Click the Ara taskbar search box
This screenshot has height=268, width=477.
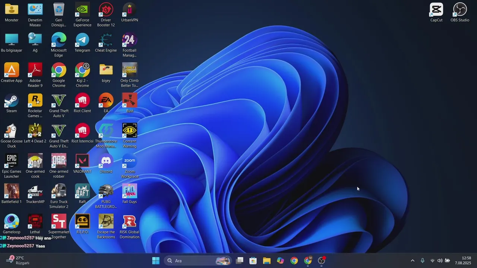click(x=199, y=261)
